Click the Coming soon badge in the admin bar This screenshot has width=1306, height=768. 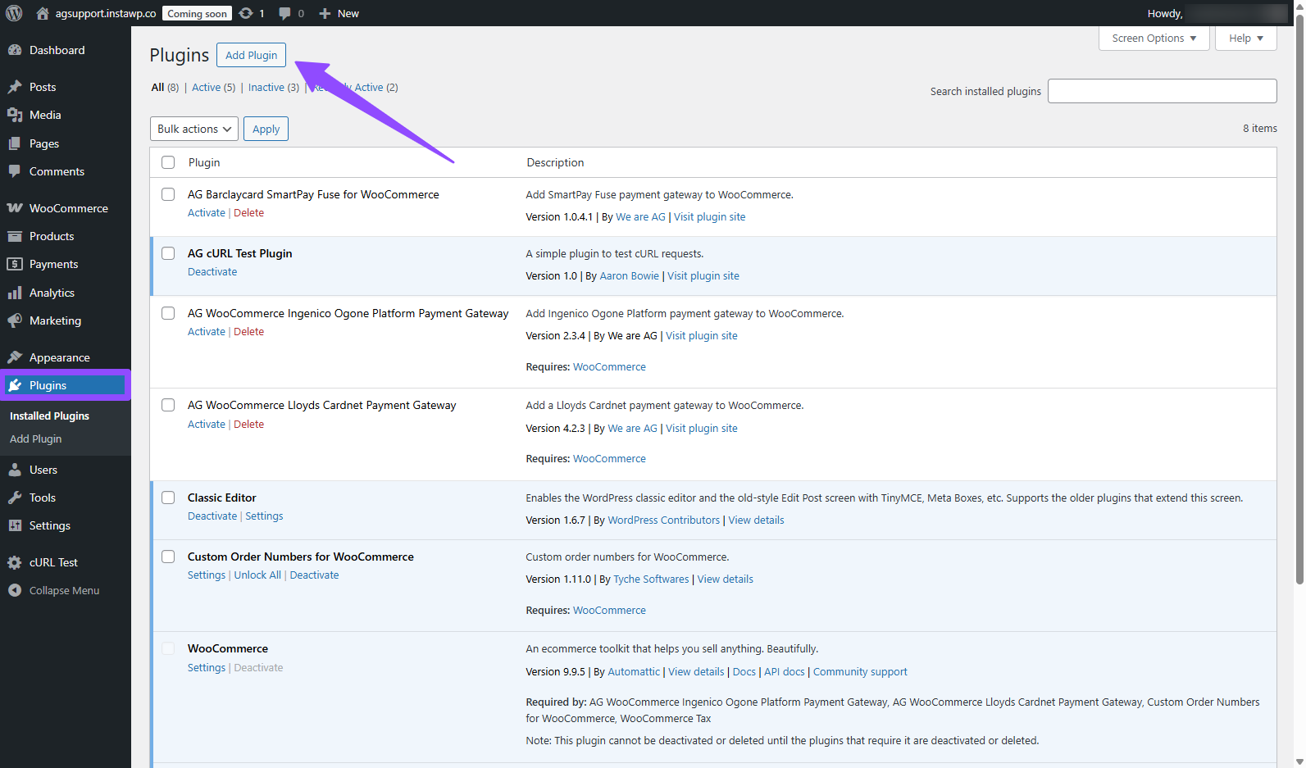click(x=197, y=13)
